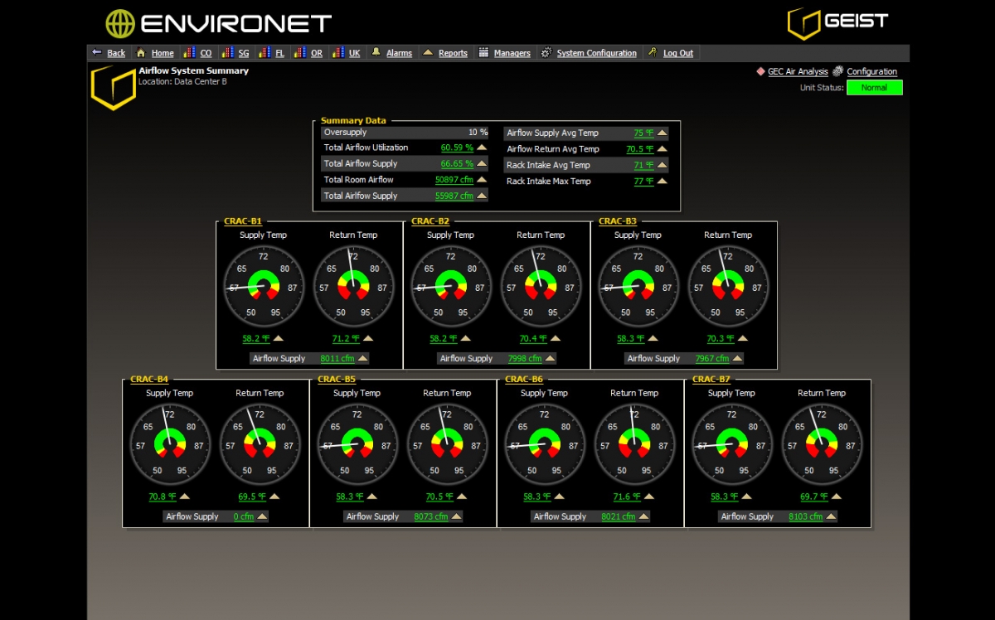Open Managers via its grid icon

(483, 52)
